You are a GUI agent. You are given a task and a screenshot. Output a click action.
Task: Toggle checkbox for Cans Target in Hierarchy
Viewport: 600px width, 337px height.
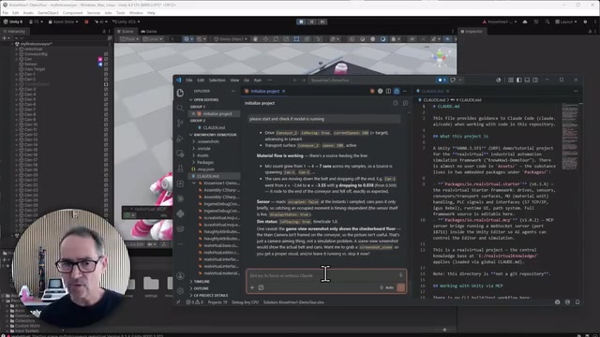pos(106,69)
